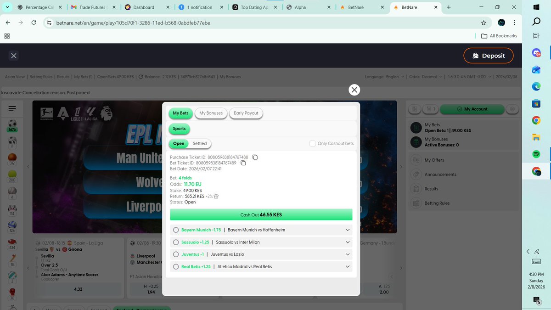Click the 4.32 odds on Sevilla card
This screenshot has width=551, height=310.
tap(78, 289)
